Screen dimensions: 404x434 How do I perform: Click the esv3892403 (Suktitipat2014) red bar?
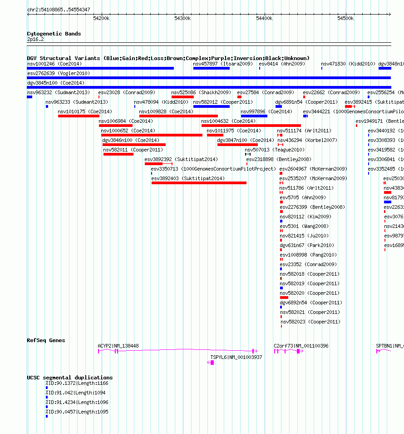click(x=199, y=183)
